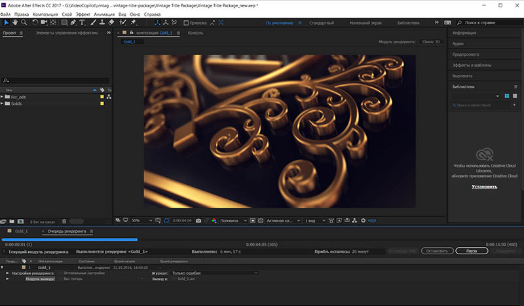524x306 pixels.
Task: Expand the Настройки рендеринга row
Action: (x=7, y=273)
